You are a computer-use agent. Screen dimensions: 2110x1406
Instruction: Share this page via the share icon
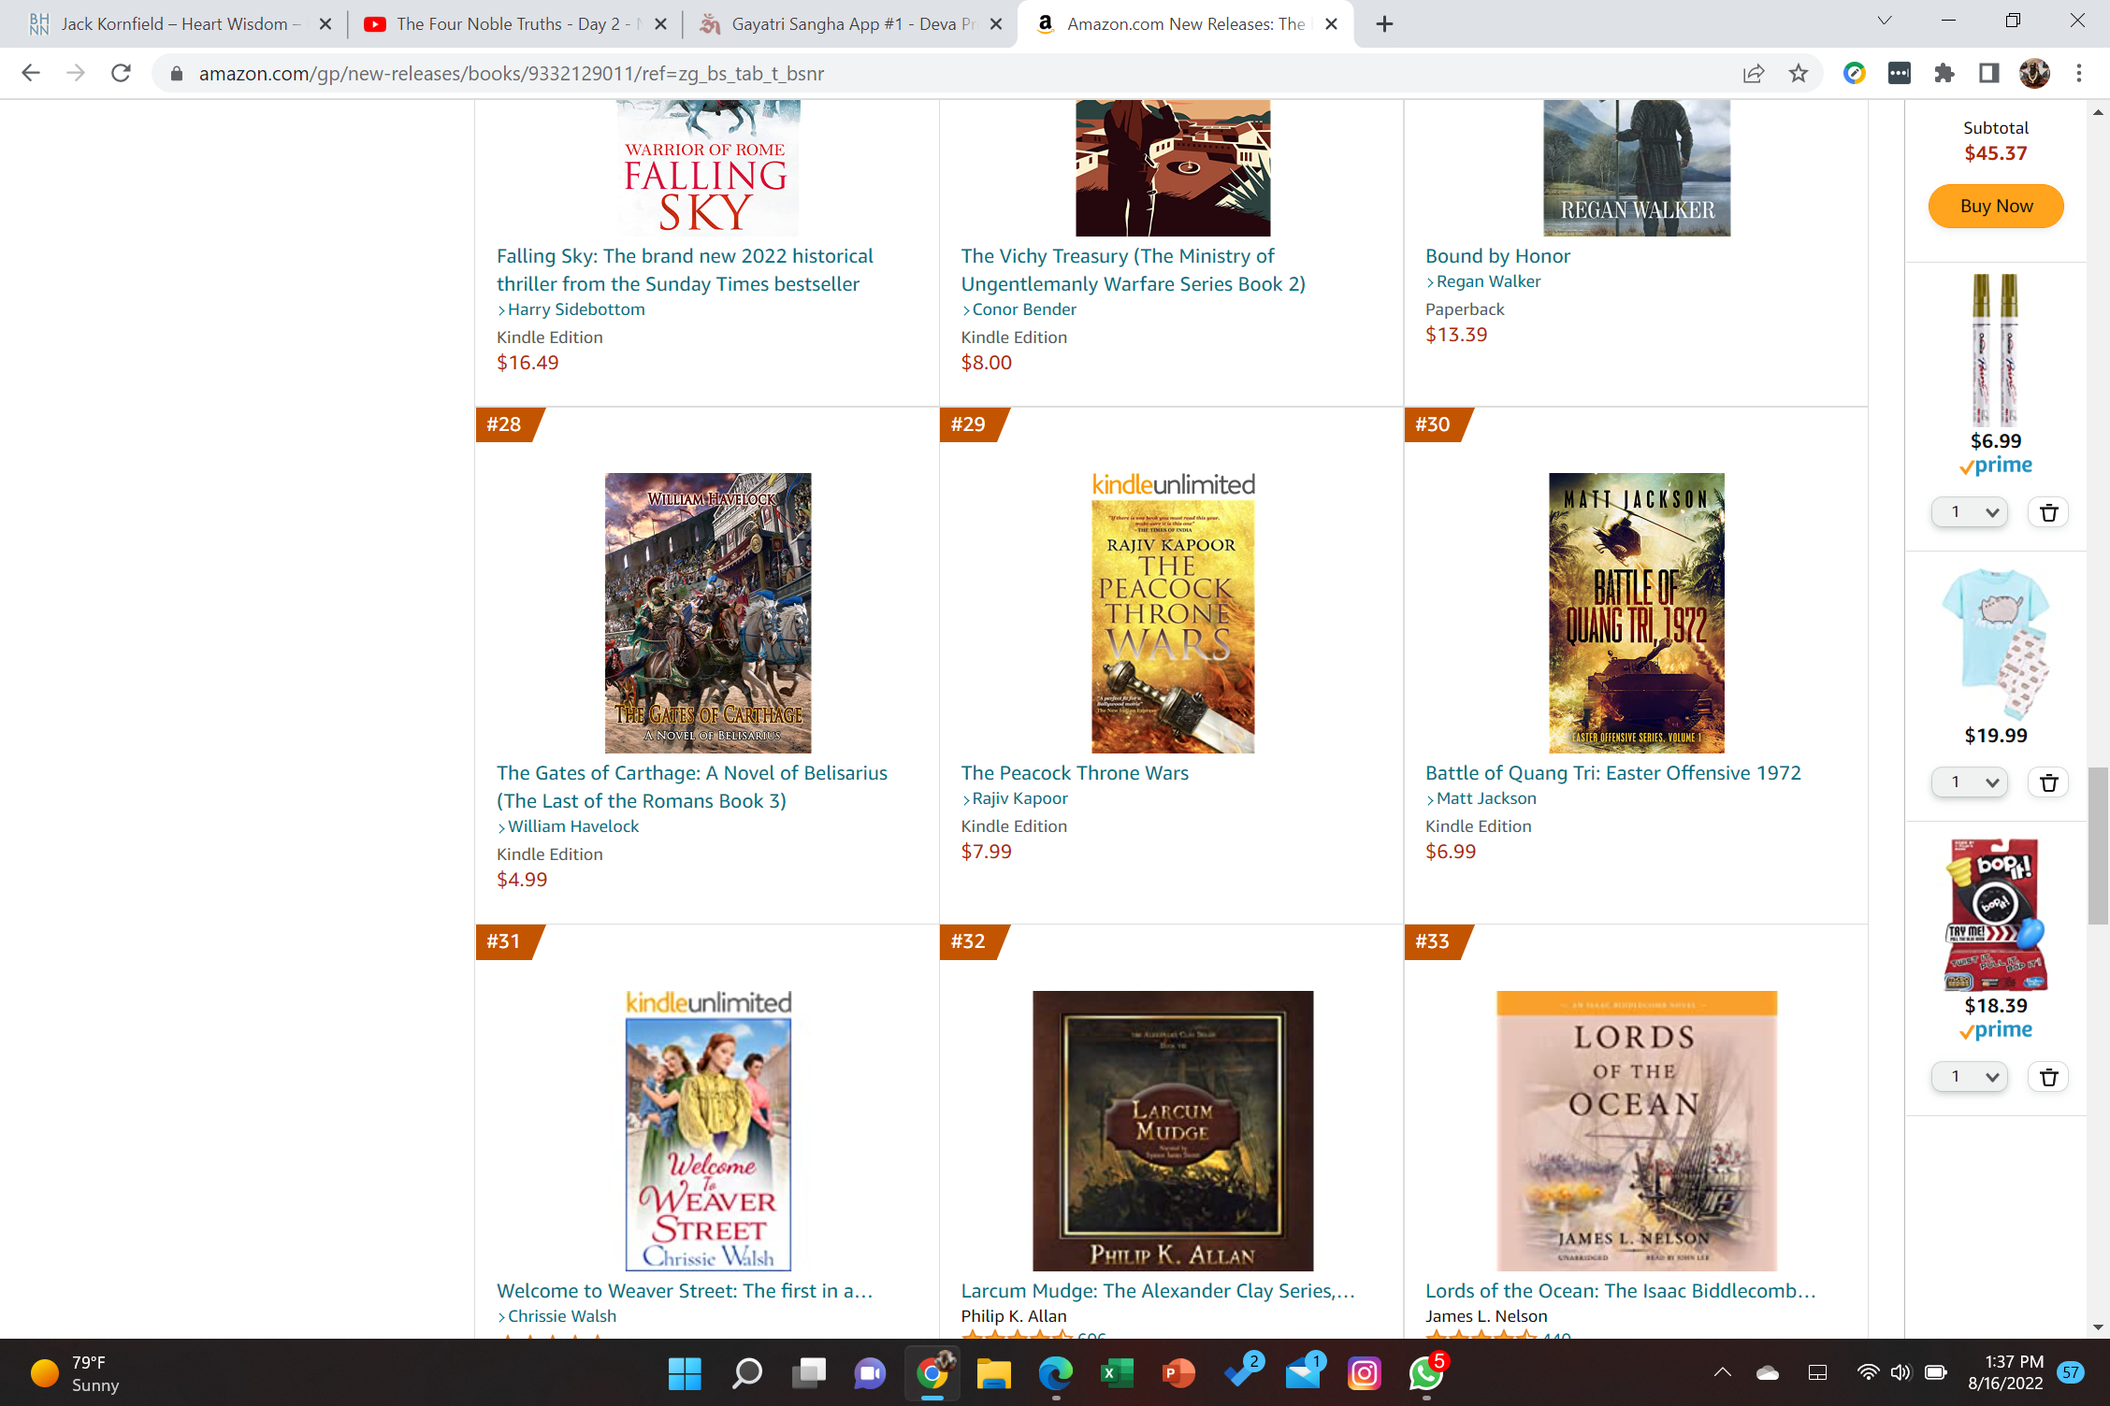[1753, 73]
